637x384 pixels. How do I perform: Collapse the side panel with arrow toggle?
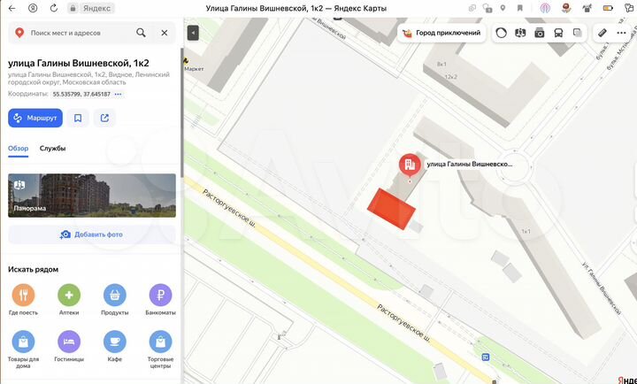(193, 33)
